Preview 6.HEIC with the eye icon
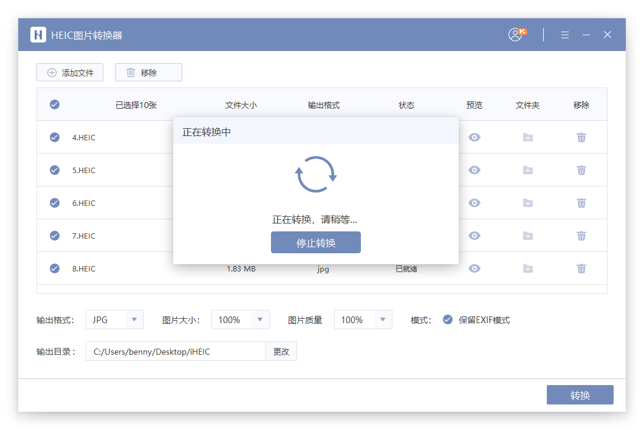The width and height of the screenshot is (644, 430). pyautogui.click(x=474, y=203)
